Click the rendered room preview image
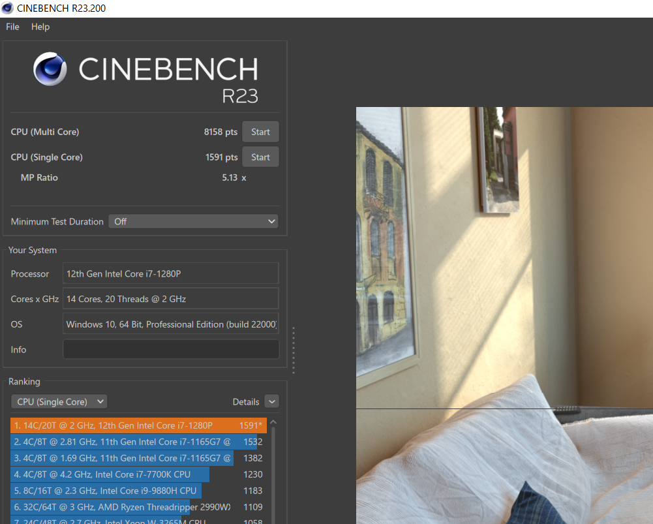Viewport: 653px width, 524px height. (x=504, y=315)
